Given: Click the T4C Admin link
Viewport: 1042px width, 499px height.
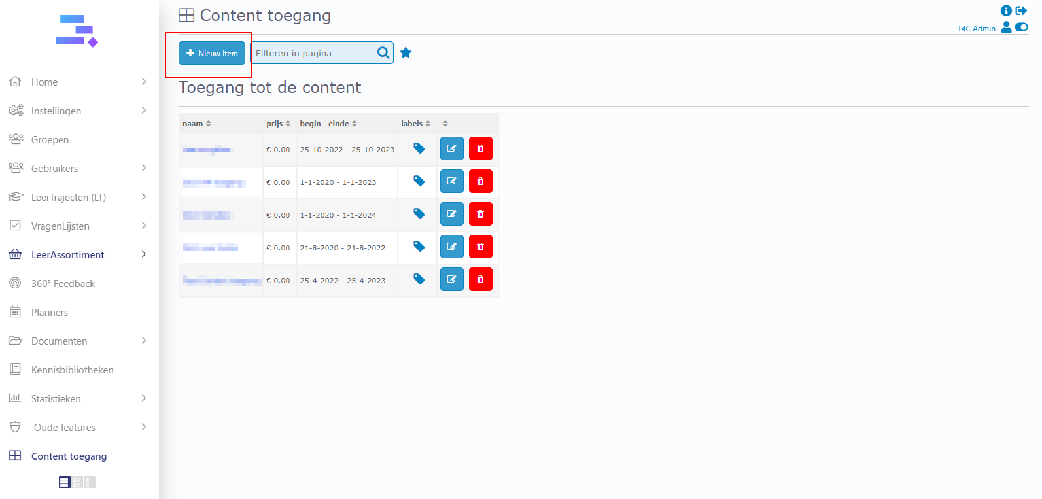Looking at the screenshot, I should coord(976,29).
